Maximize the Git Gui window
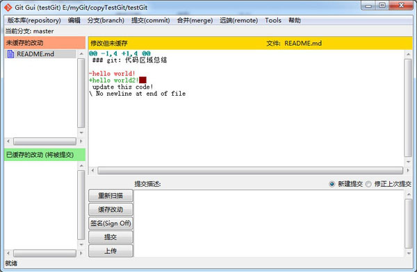The width and height of the screenshot is (417, 272). click(382, 6)
